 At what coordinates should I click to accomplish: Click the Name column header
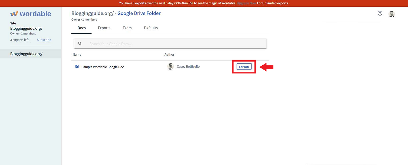(x=77, y=55)
